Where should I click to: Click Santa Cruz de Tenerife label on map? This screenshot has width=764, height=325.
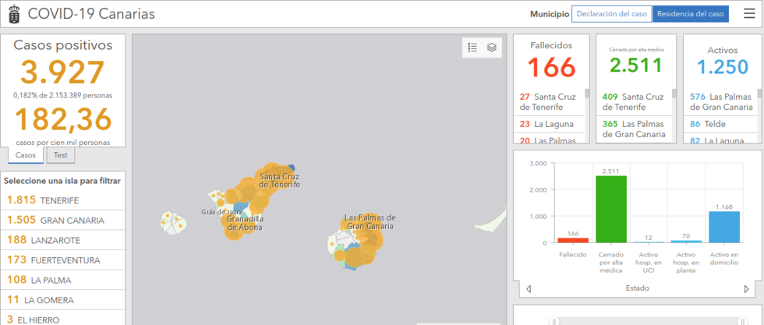[279, 180]
